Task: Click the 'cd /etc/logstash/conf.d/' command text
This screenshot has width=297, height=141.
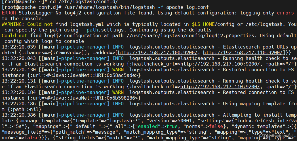Action: pyautogui.click(x=84, y=2)
